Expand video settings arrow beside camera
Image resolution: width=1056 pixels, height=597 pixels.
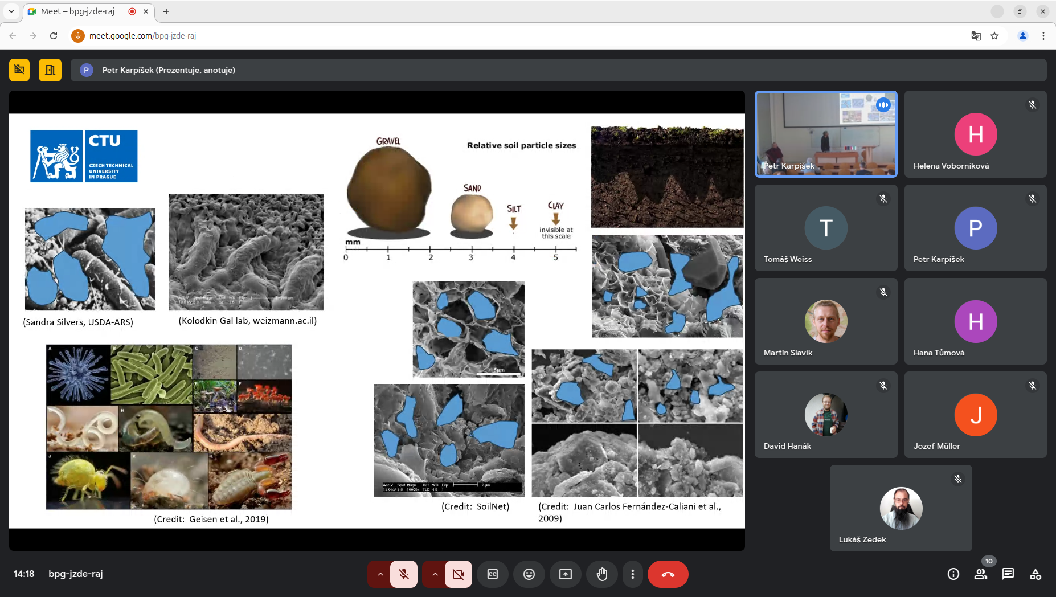tap(435, 574)
